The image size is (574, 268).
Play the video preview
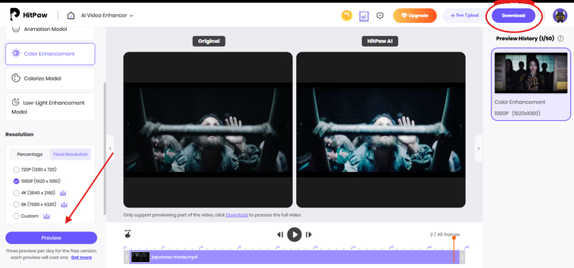[x=294, y=234]
